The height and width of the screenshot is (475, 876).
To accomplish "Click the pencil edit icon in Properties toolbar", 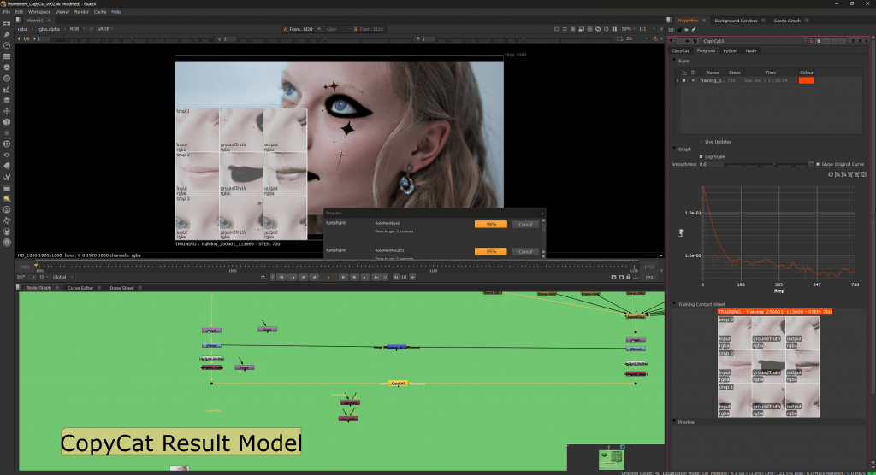I will click(694, 30).
